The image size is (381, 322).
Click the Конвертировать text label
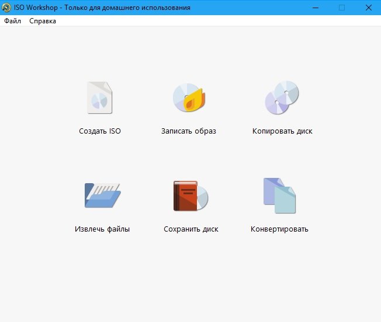279,229
